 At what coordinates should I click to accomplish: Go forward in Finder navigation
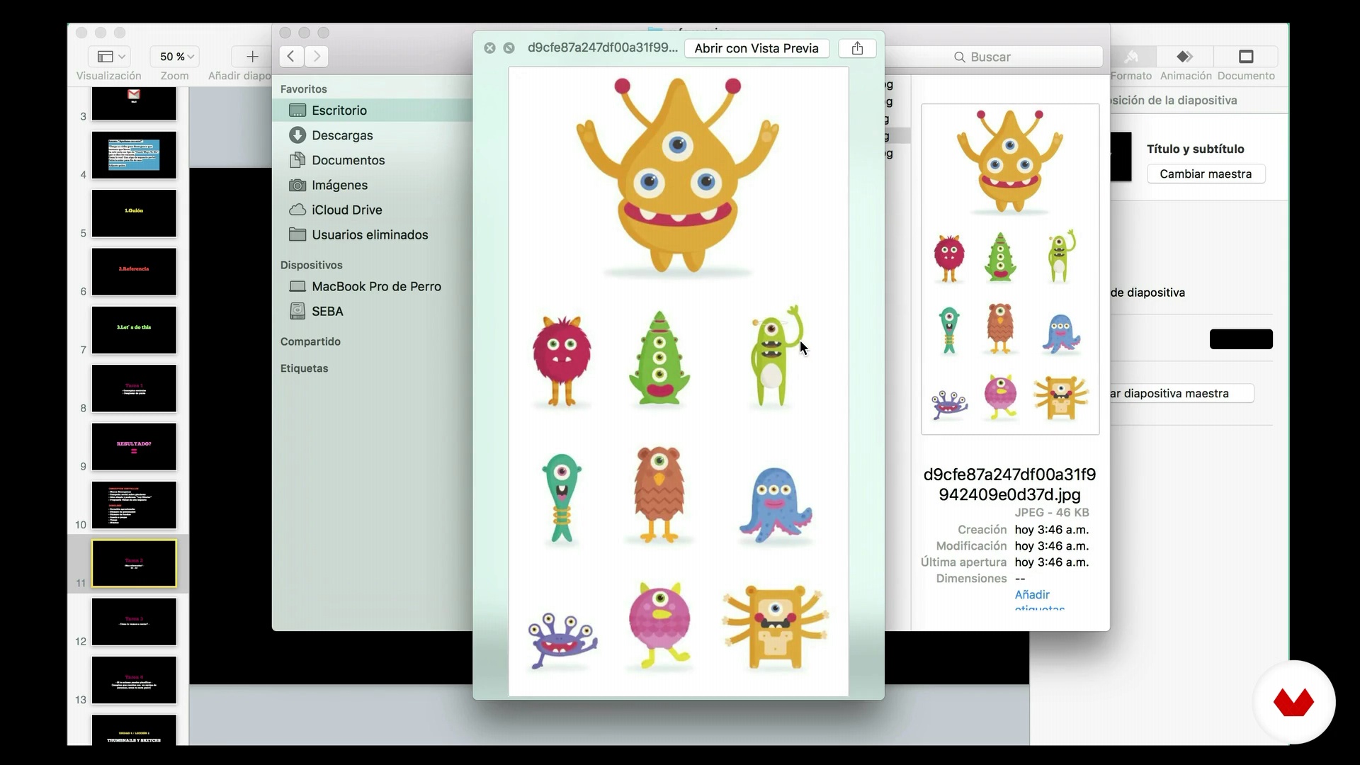tap(317, 56)
